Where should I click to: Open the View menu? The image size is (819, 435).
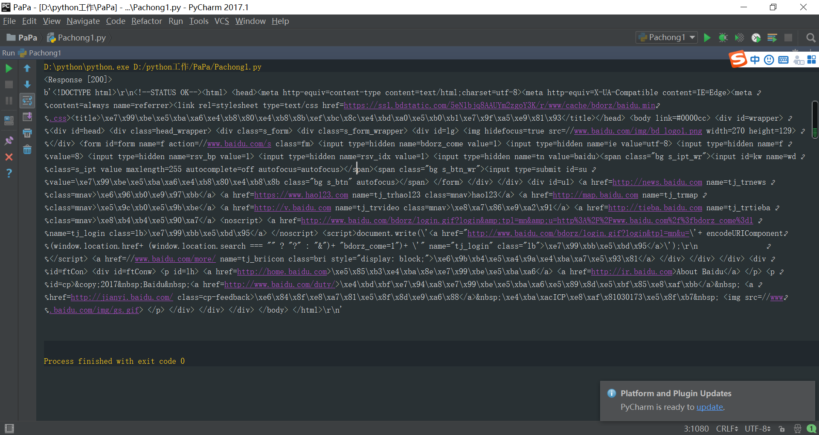tap(52, 21)
